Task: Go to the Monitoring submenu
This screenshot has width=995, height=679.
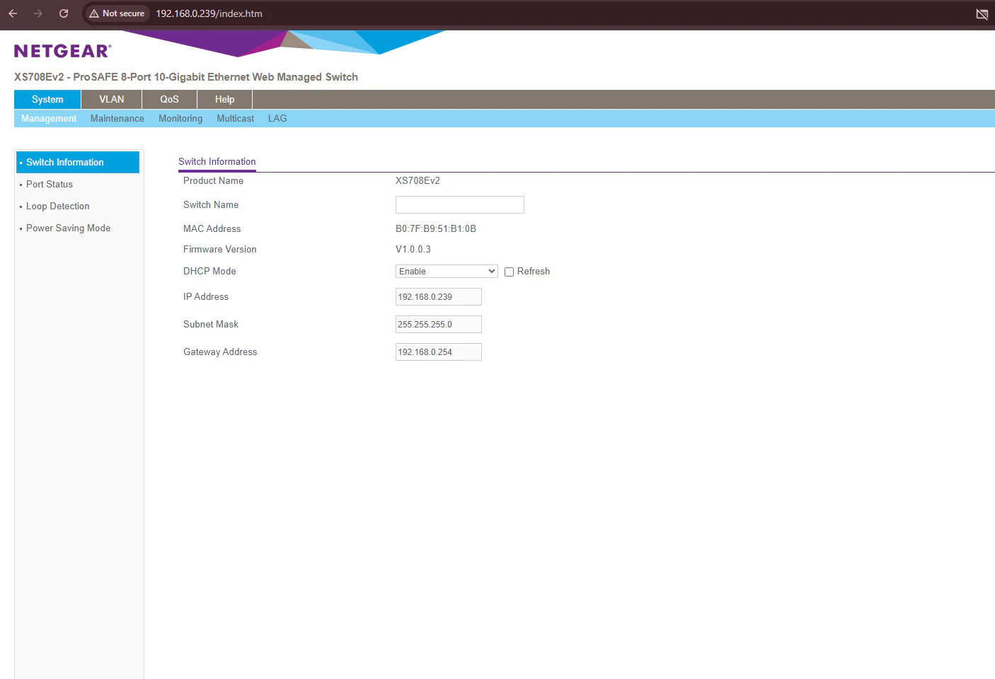Action: coord(180,119)
